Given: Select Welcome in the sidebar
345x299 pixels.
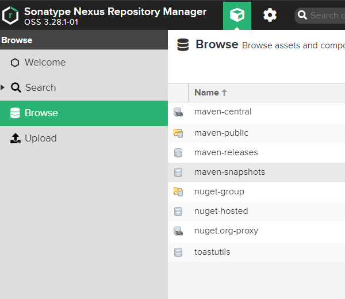Looking at the screenshot, I should pyautogui.click(x=45, y=62).
